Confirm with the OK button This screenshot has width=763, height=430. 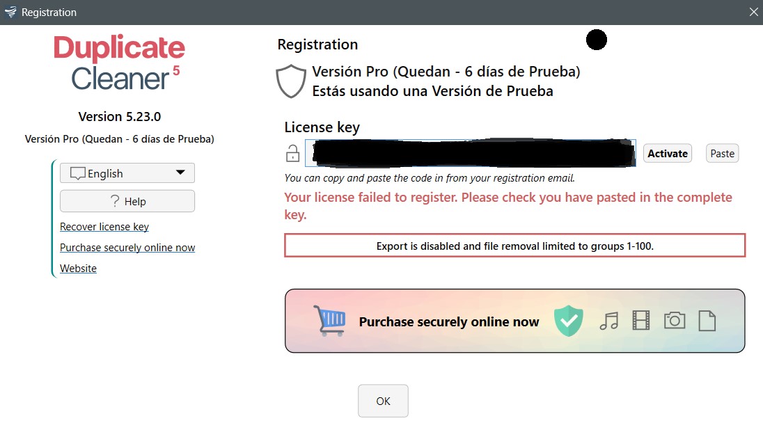[383, 401]
